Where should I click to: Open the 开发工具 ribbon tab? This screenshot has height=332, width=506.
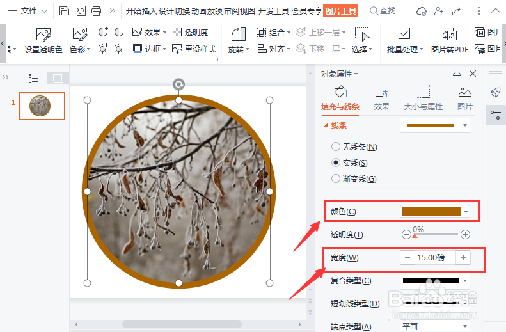(274, 12)
